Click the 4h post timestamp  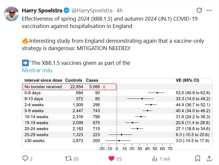click(x=120, y=11)
